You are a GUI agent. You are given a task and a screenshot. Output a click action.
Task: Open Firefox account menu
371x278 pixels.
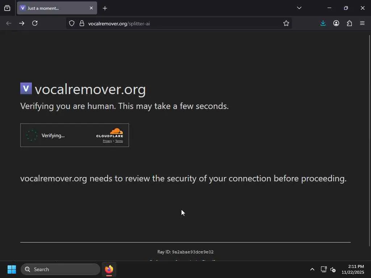pyautogui.click(x=336, y=23)
